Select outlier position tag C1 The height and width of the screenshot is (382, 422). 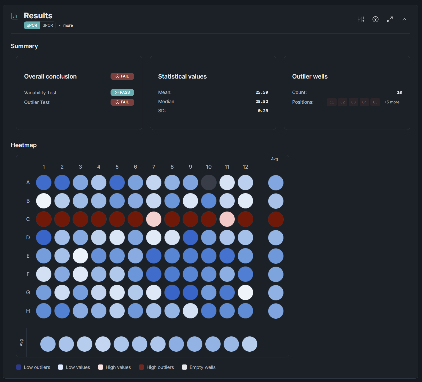pyautogui.click(x=332, y=102)
